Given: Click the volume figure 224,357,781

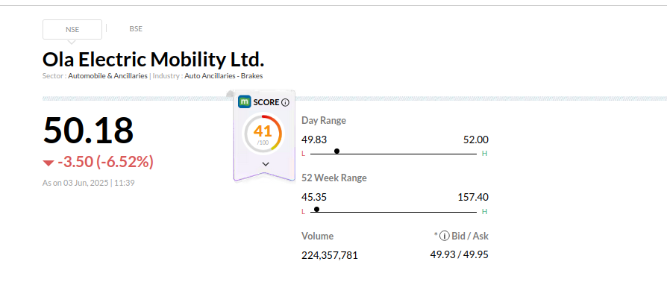Looking at the screenshot, I should (330, 255).
